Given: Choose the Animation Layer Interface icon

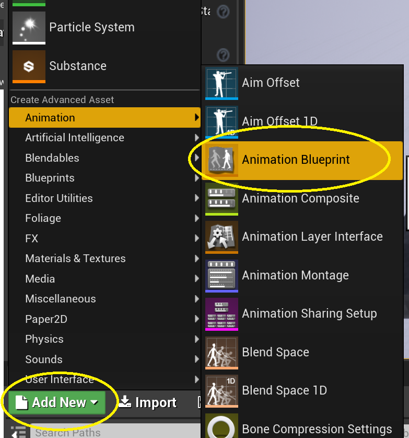Looking at the screenshot, I should (221, 237).
